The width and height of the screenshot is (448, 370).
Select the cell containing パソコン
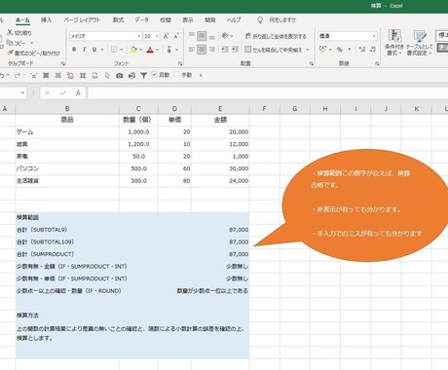[x=67, y=168]
